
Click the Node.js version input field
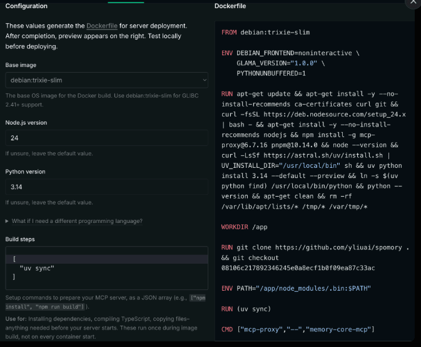(x=106, y=138)
